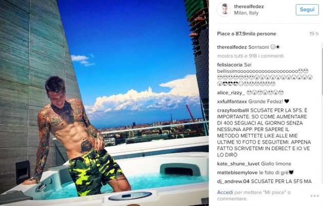Show all 918 comments
The image size is (323, 206).
tap(250, 56)
